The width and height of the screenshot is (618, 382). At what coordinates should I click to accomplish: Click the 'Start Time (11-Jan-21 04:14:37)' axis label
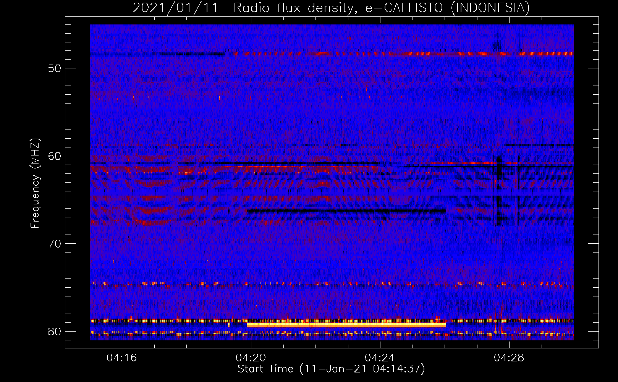pyautogui.click(x=331, y=369)
